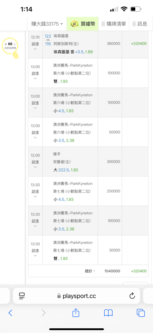Expand chevron under 12:00 槍手 row
Viewport: 153px width, 333px height.
(x=35, y=167)
